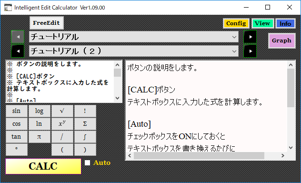Open the View tab
The width and height of the screenshot is (301, 183).
[262, 23]
